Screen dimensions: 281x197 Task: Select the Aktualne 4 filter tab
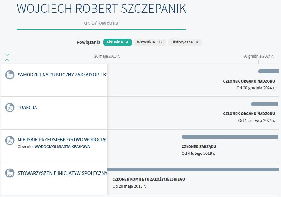[x=117, y=42]
